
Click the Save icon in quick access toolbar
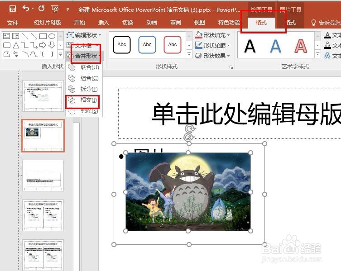pyautogui.click(x=12, y=9)
